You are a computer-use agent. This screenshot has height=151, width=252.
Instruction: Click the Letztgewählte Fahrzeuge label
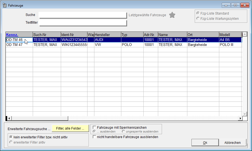147,15
